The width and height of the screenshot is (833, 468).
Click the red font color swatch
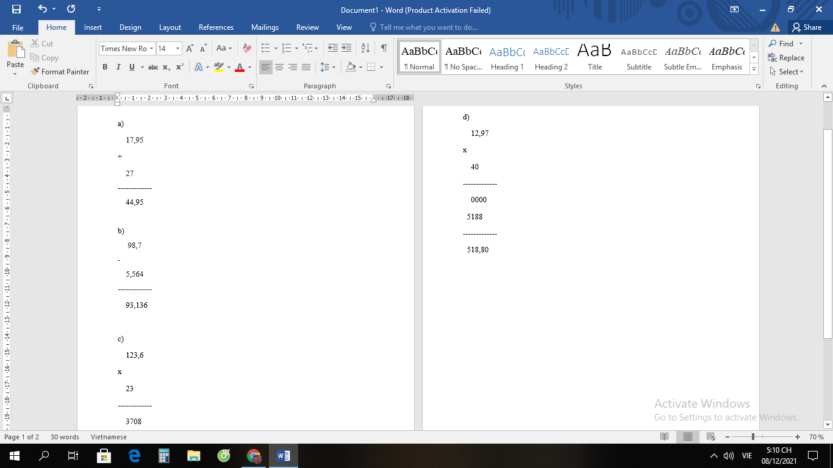click(240, 68)
